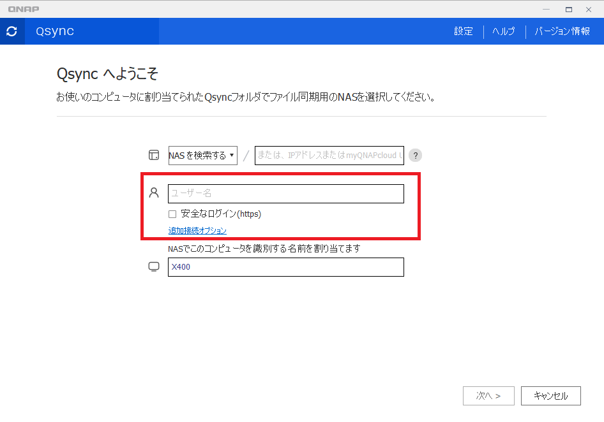Screen dimensions: 604x422
Task: Click the キャンセル button
Action: (x=551, y=396)
